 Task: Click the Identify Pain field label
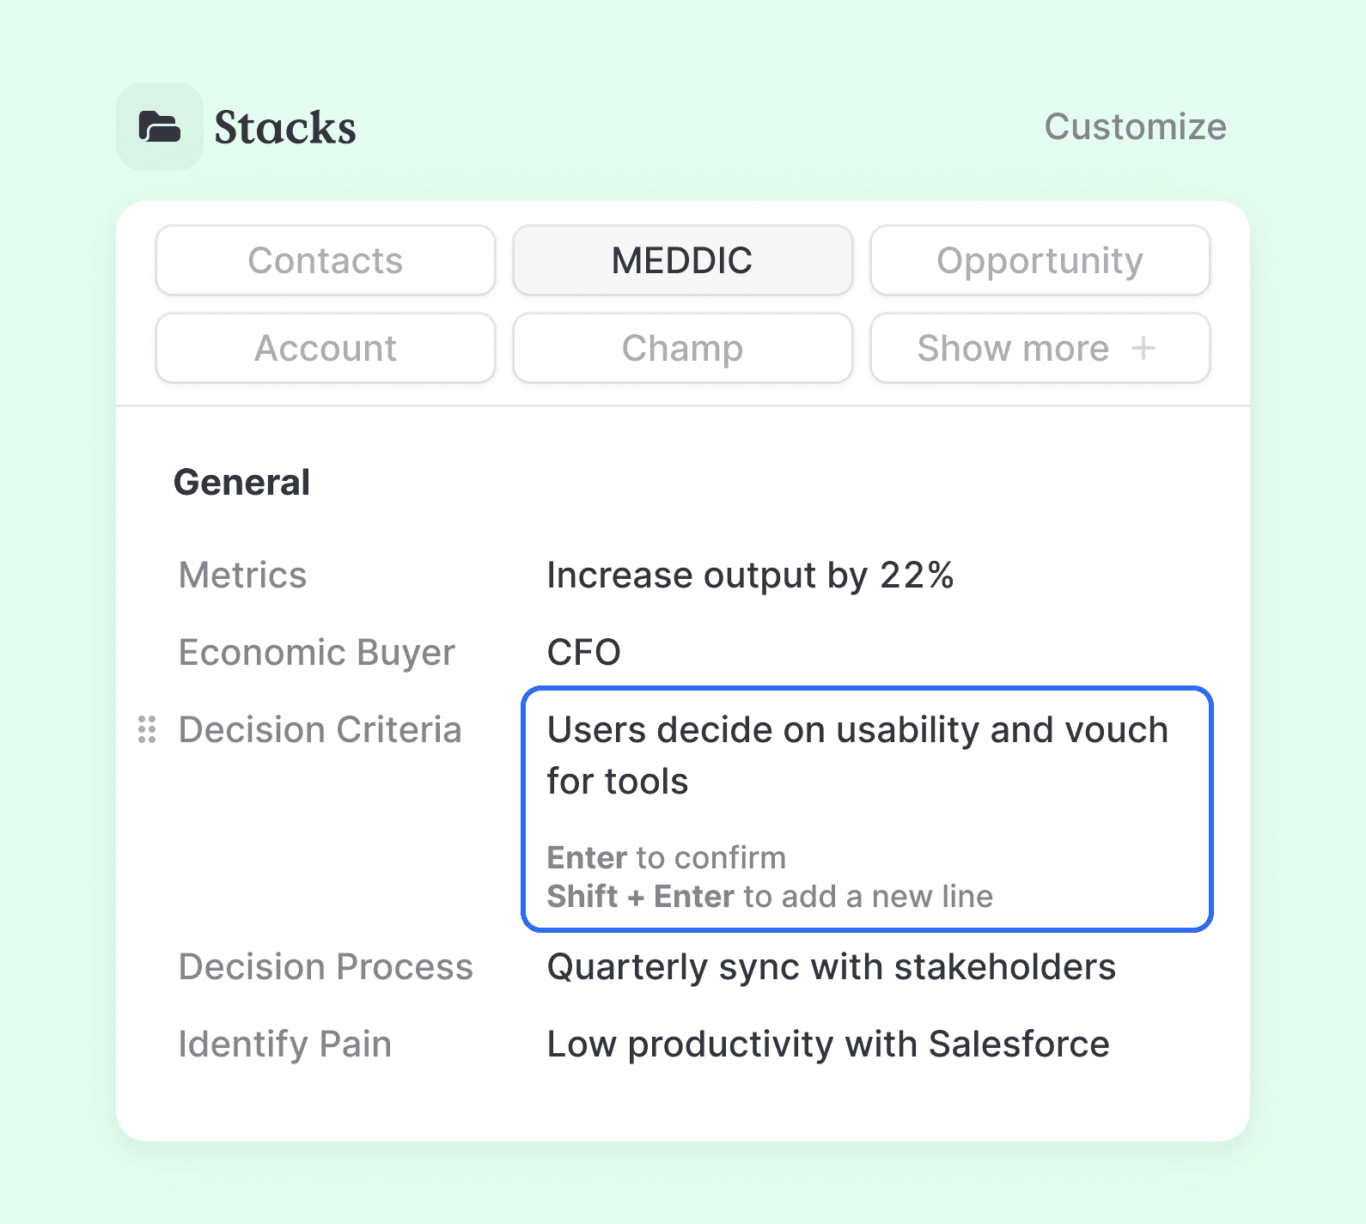(284, 1044)
